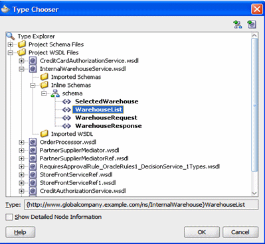Select the Type Explorer root label
The image size is (265, 244).
(37, 36)
